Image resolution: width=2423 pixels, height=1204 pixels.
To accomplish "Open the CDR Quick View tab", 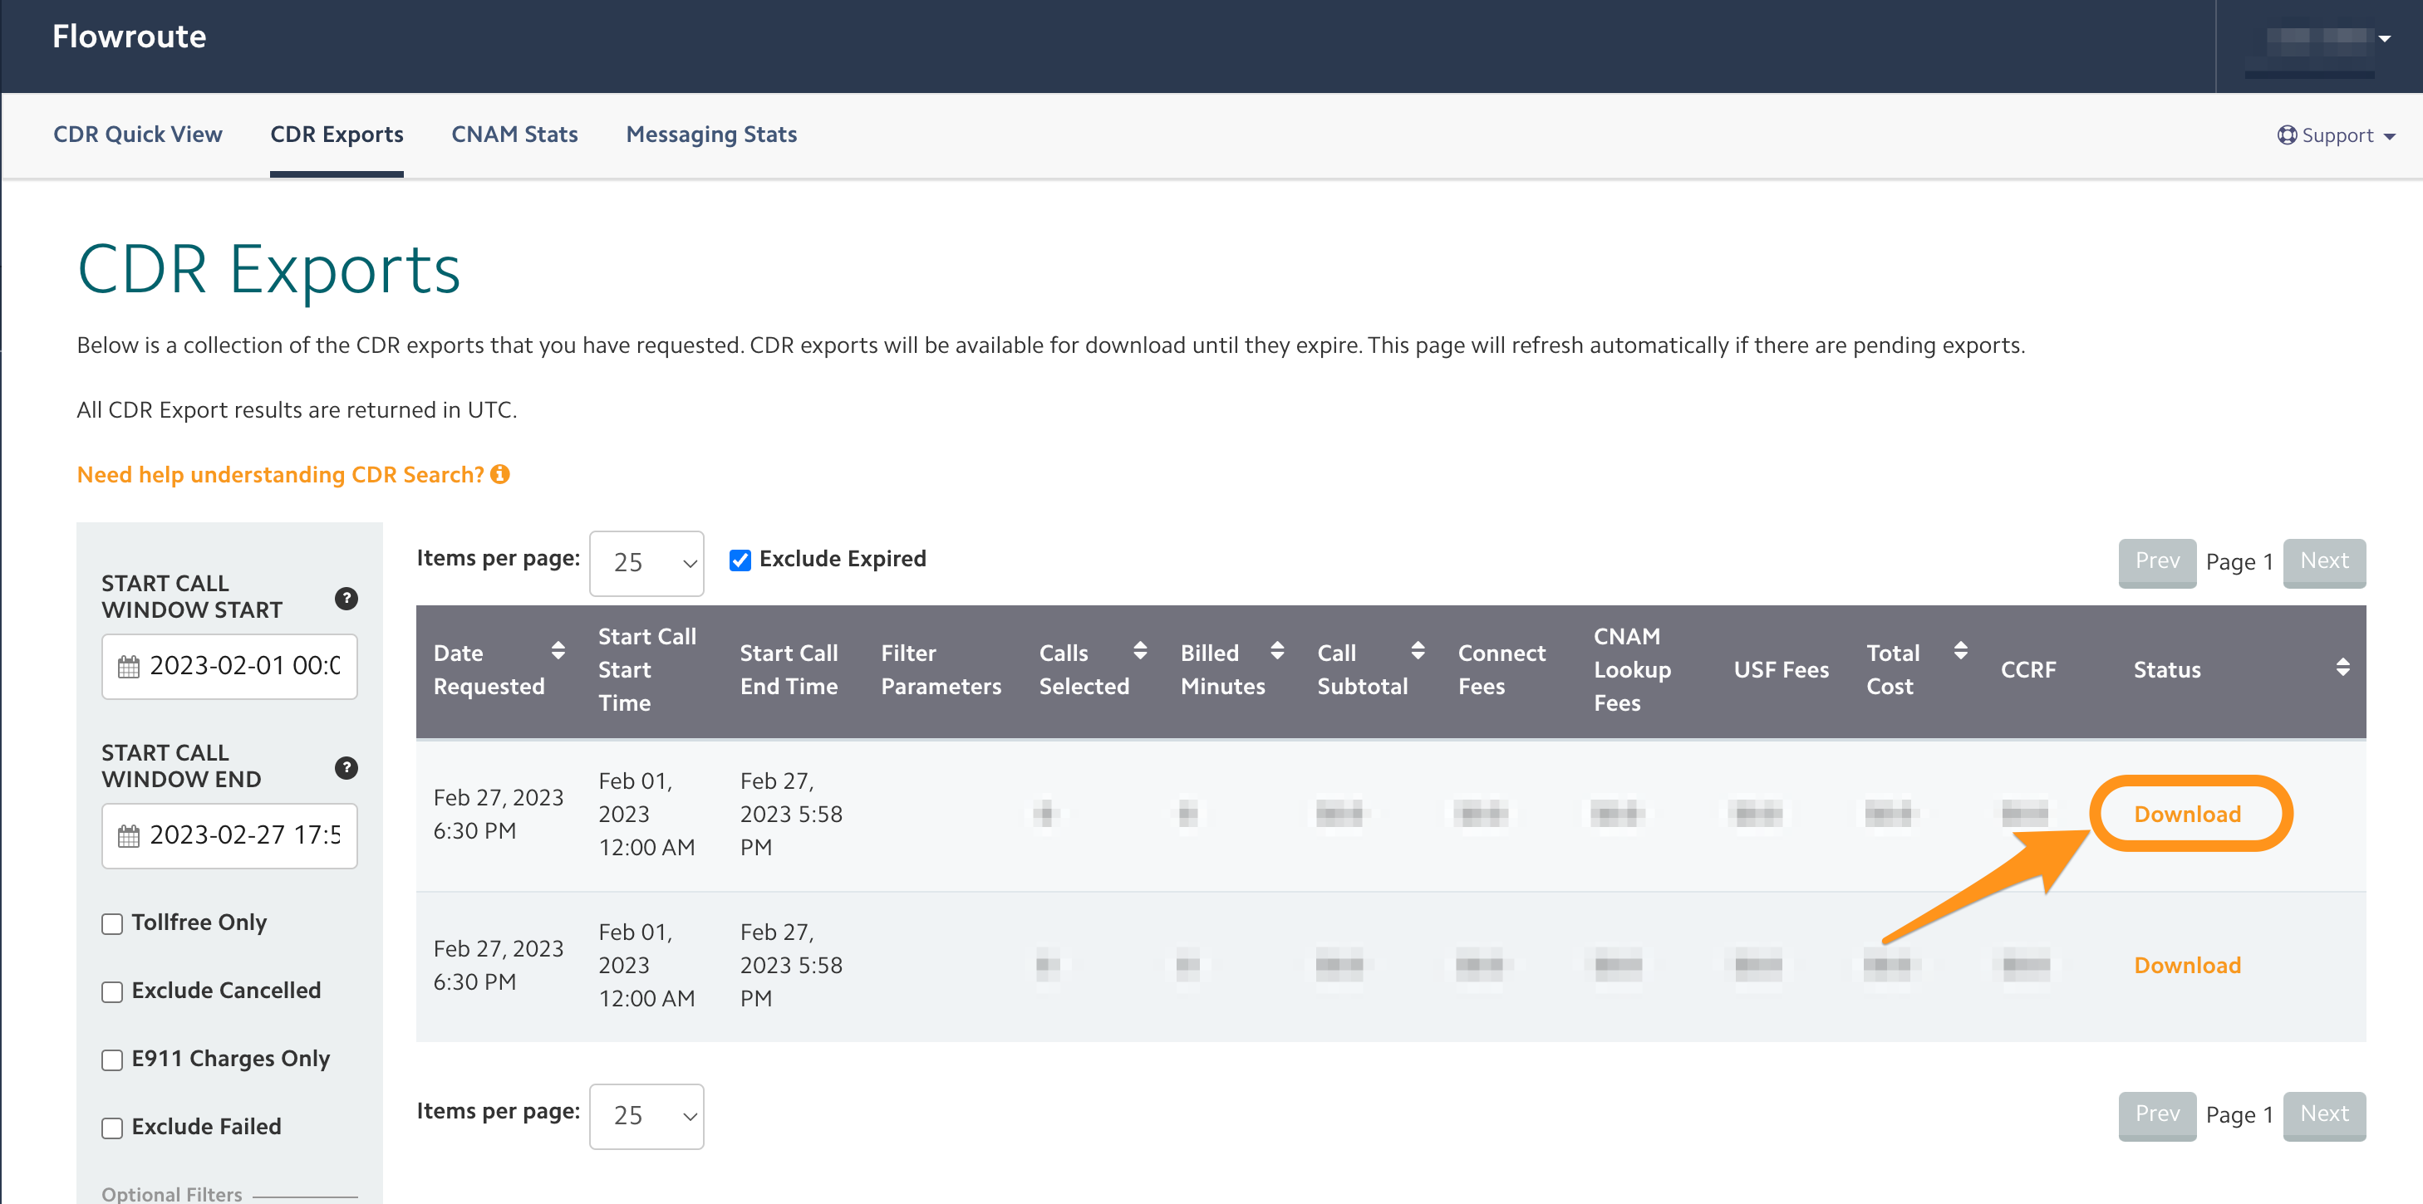I will (x=137, y=135).
